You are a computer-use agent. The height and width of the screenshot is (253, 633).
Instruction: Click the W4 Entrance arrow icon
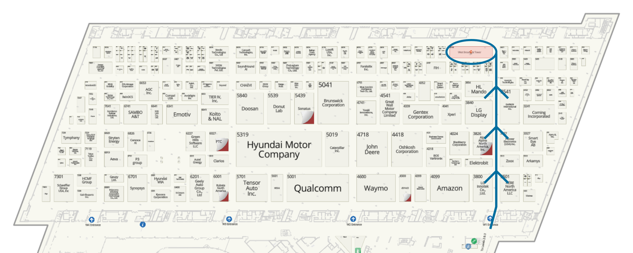click(x=92, y=220)
